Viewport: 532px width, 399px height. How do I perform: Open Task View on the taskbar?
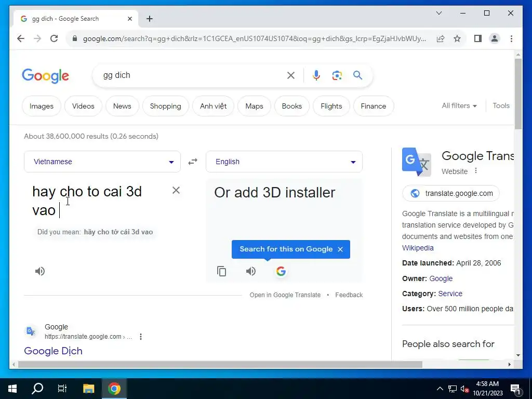coord(62,389)
